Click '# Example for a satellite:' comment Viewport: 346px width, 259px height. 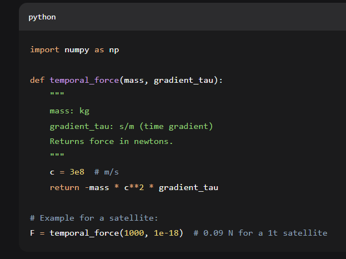tap(94, 218)
